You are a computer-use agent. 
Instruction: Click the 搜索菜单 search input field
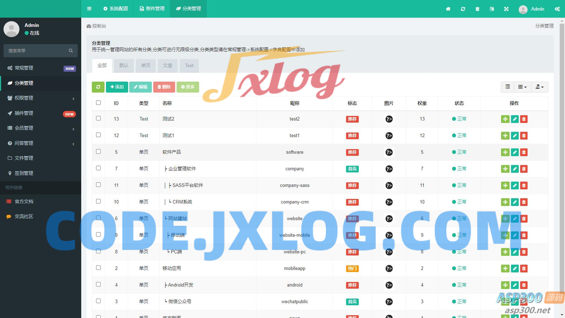coord(37,51)
